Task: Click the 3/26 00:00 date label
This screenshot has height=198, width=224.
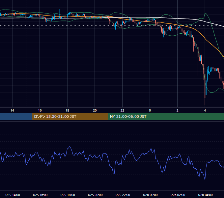Action: (150, 195)
